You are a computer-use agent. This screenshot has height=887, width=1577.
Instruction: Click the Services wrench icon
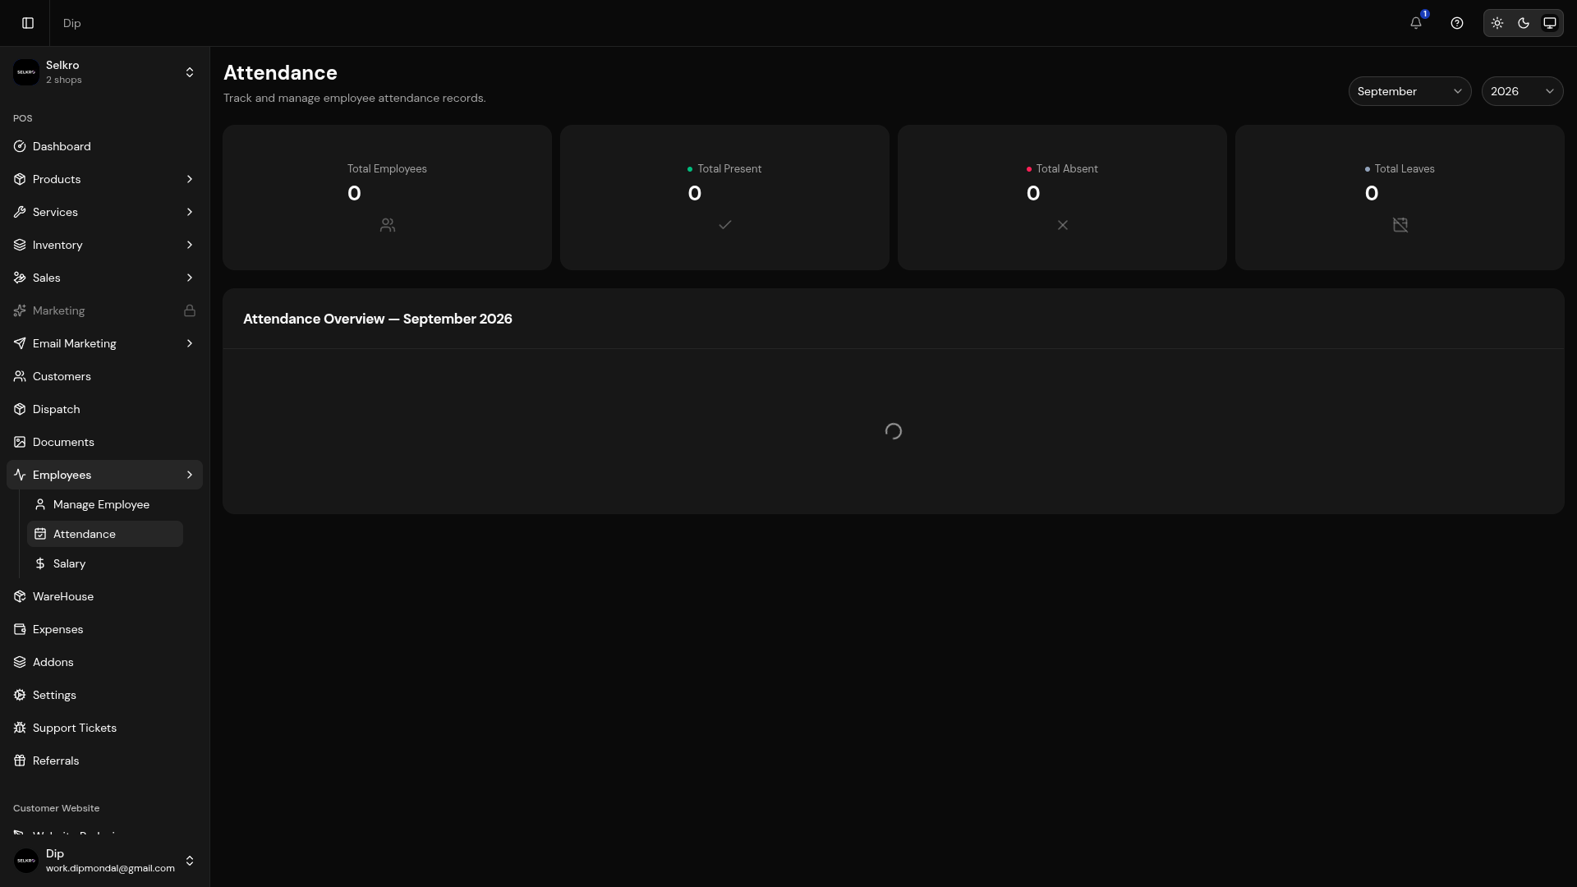(x=20, y=212)
